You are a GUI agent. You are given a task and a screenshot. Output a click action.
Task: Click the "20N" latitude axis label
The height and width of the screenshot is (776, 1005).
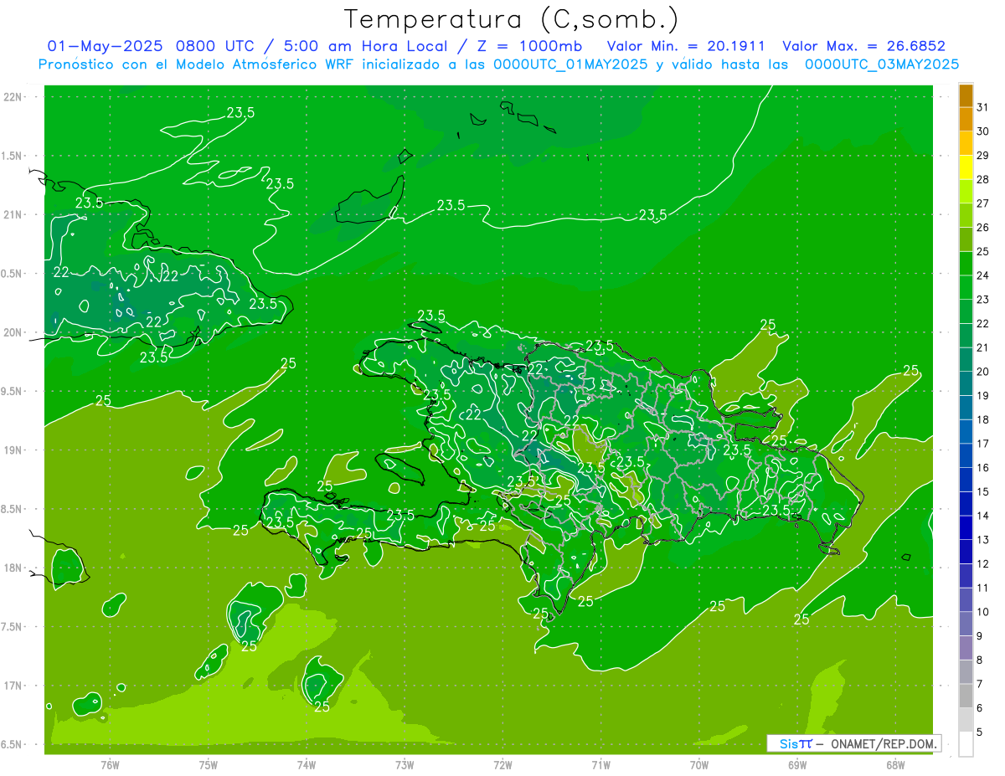tap(13, 332)
